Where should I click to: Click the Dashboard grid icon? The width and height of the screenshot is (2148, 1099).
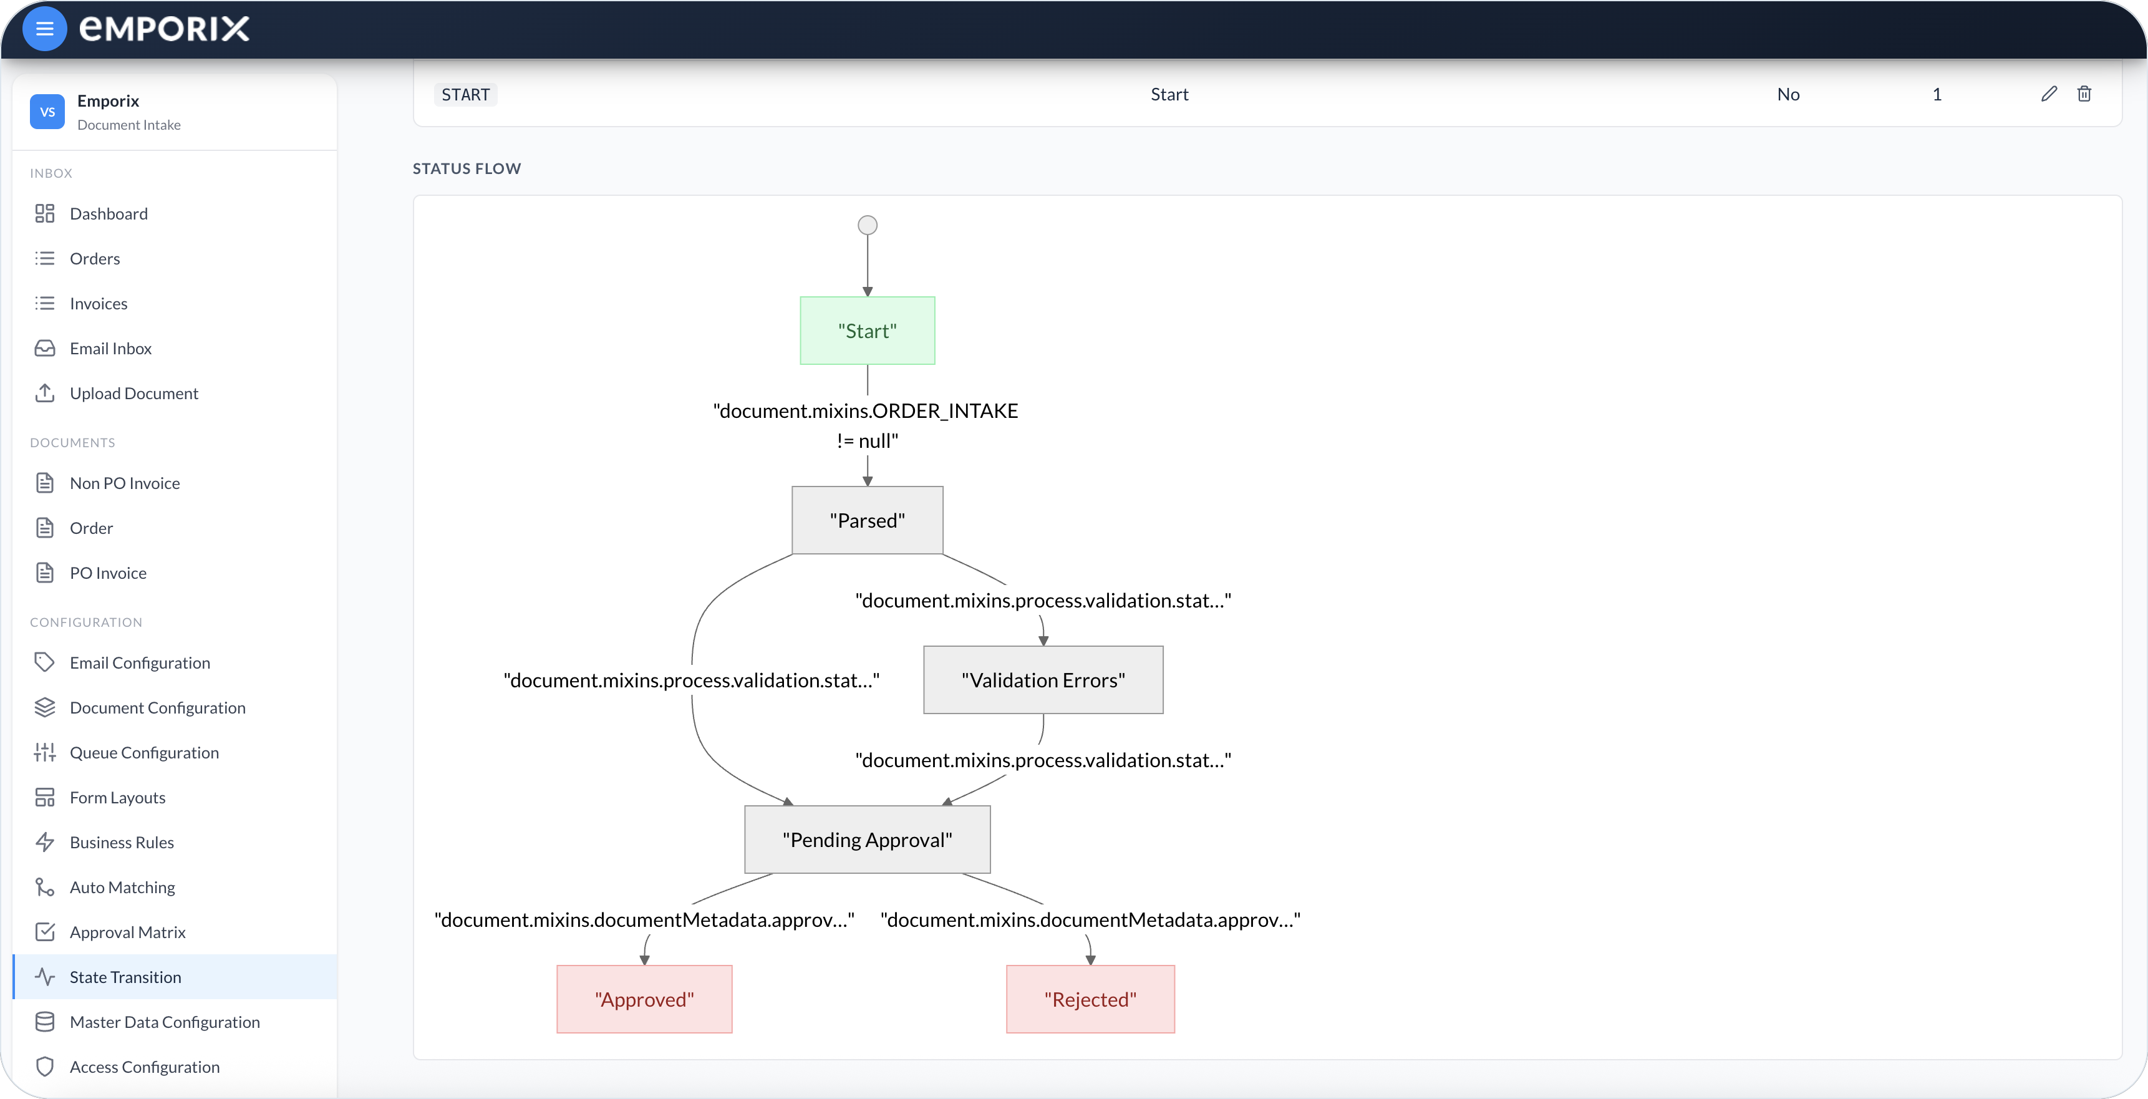point(45,213)
